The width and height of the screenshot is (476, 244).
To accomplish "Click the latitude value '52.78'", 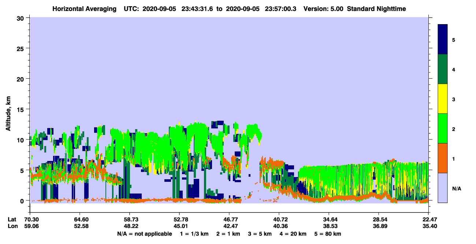I will [179, 219].
